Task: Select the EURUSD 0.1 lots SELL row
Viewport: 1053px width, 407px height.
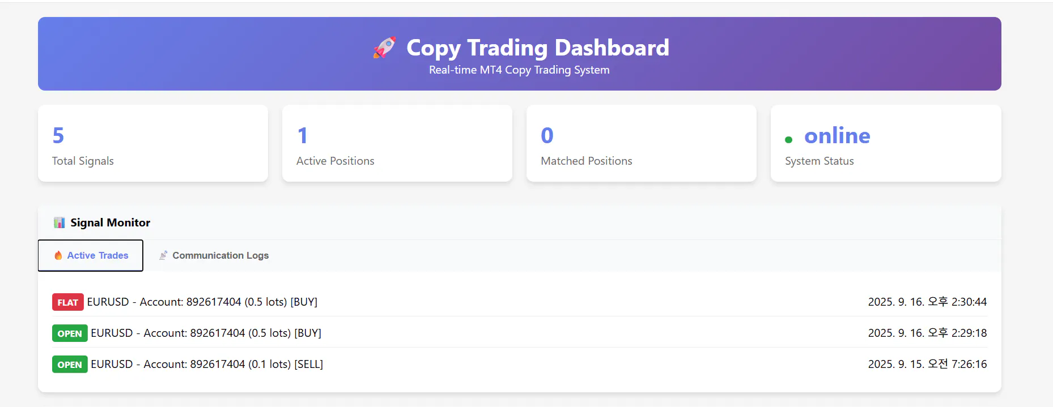Action: tap(207, 365)
